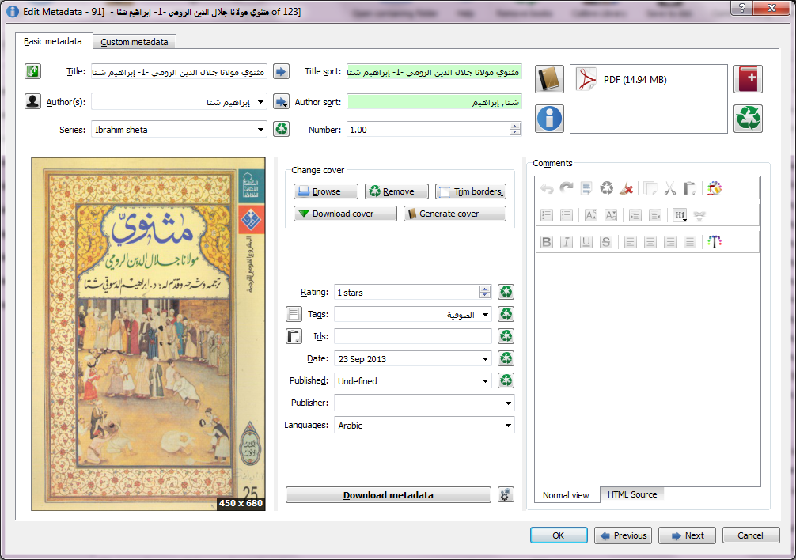This screenshot has width=796, height=560.
Task: Insert unordered bullet list in Comments
Action: pyautogui.click(x=567, y=215)
